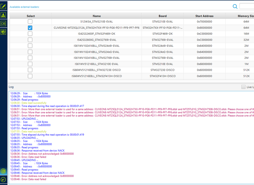The height and width of the screenshot is (185, 254).
Task: Check the IS66WV51216EBLL_STM32F413H-DISCO loader
Action: click(30, 76)
